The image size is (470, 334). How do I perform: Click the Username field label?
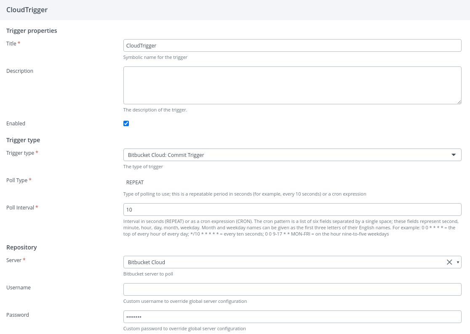(x=19, y=288)
